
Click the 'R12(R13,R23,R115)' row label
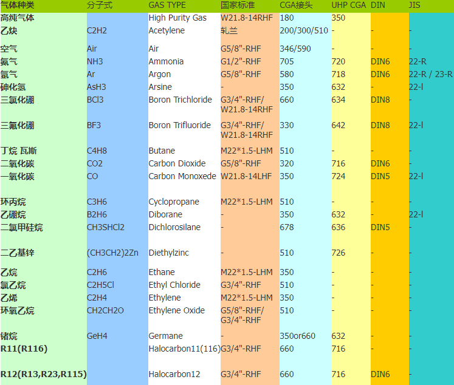tap(43, 374)
